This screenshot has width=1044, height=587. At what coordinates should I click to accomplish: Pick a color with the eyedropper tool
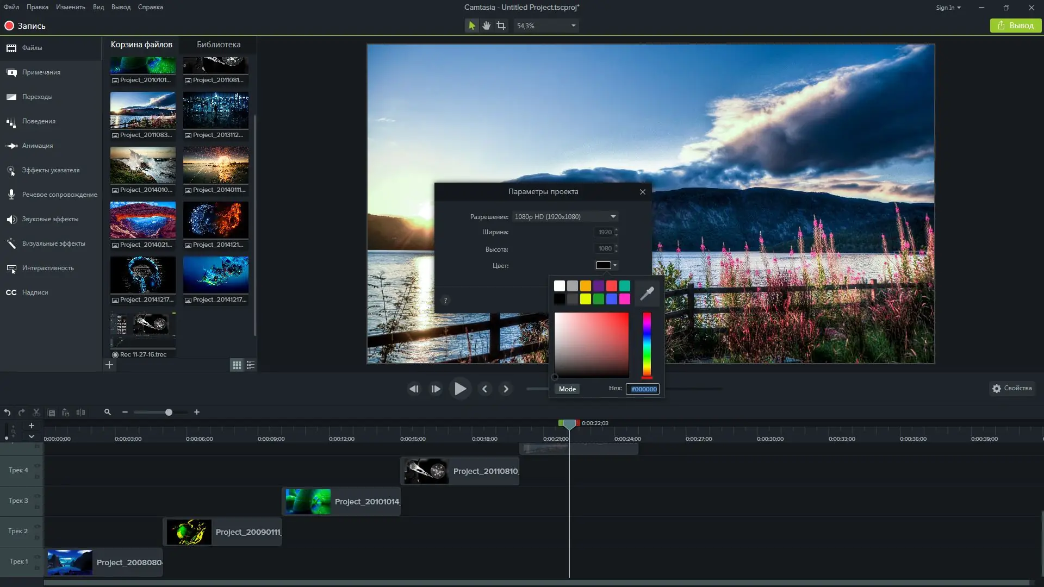[x=647, y=292]
